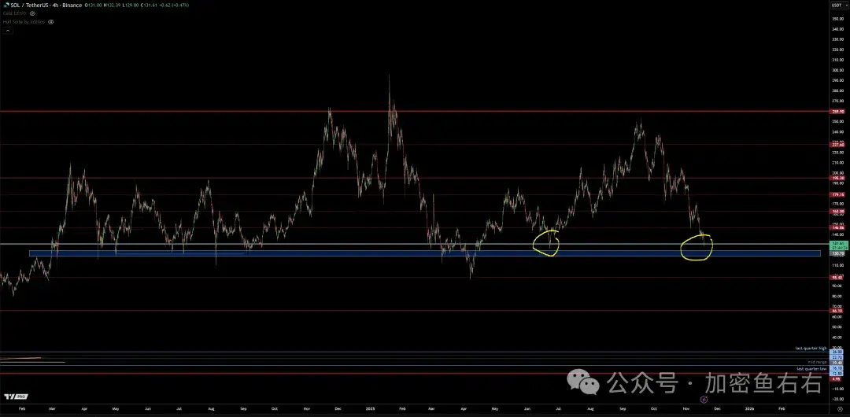Image resolution: width=850 pixels, height=417 pixels.
Task: Toggle visibility of Hull Suite indicator
Action: [x=51, y=22]
